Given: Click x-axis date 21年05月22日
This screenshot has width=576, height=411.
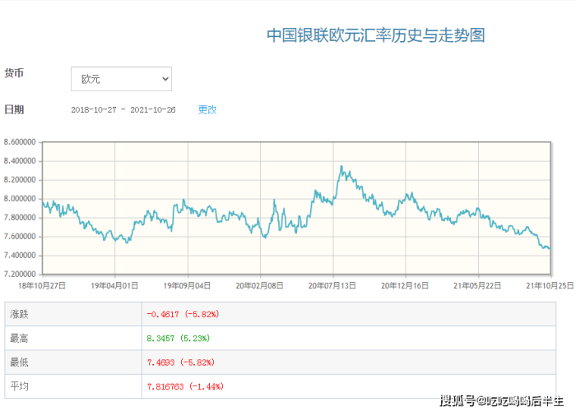Looking at the screenshot, I should [477, 285].
